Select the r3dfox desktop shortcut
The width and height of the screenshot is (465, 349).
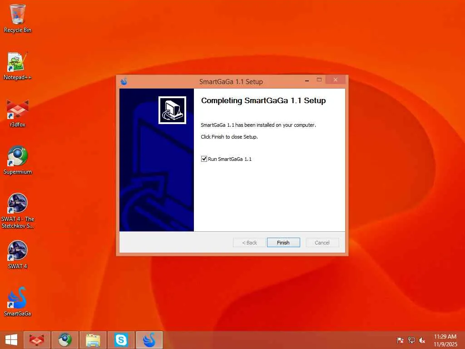pos(18,113)
